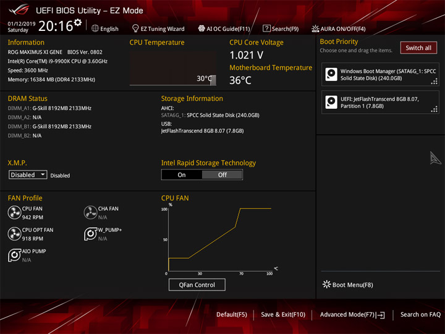This screenshot has height=334, width=445.
Task: Click Memory: 16384 MB line
Action: (51, 79)
